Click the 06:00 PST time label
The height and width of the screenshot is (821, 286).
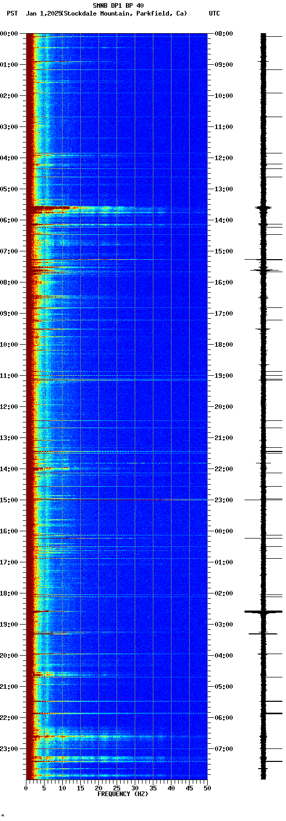tap(9, 220)
